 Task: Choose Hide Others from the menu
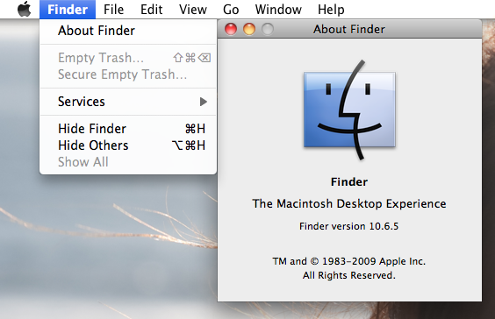128,145
